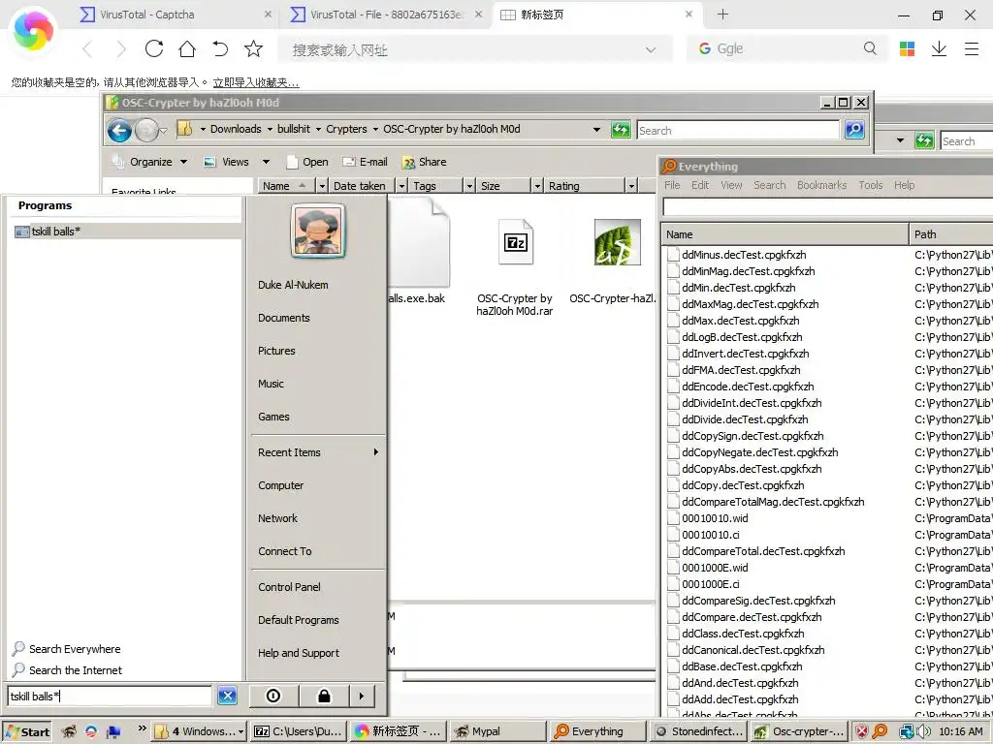Click the import bookmarks link
The width and height of the screenshot is (993, 744).
(x=256, y=82)
